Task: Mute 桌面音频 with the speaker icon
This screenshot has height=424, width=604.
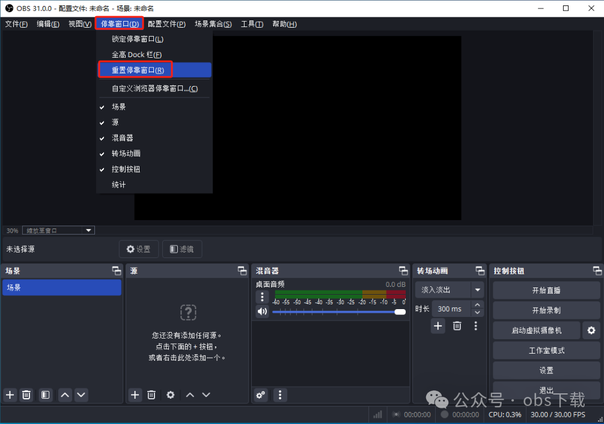Action: [x=261, y=312]
